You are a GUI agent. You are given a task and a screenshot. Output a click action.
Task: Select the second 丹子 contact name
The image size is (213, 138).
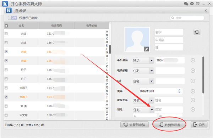click(23, 79)
